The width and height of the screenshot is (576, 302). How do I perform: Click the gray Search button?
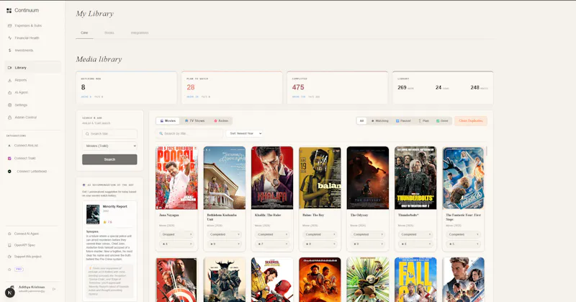click(x=109, y=159)
